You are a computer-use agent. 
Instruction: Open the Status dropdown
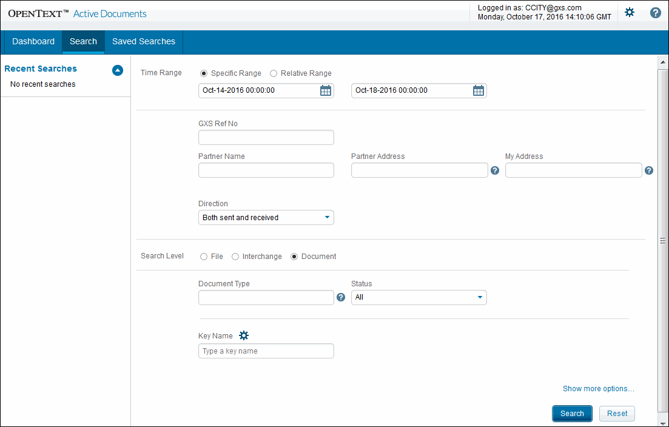[x=419, y=297]
